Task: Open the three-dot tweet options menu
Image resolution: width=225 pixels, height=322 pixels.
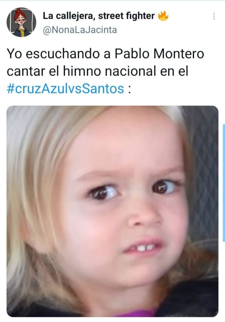Action: (x=214, y=16)
